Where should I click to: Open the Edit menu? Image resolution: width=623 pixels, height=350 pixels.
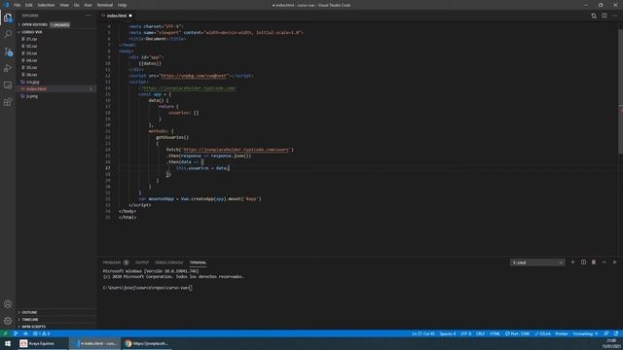tap(29, 5)
